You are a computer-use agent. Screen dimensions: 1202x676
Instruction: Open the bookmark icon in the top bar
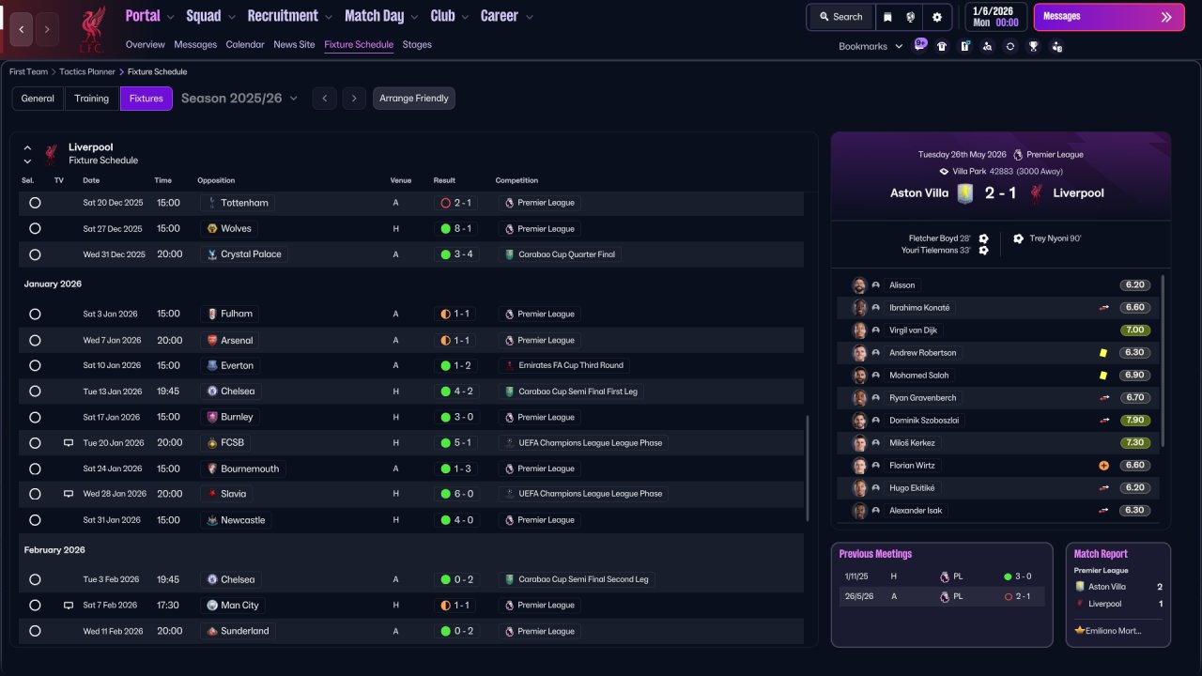[x=887, y=17]
